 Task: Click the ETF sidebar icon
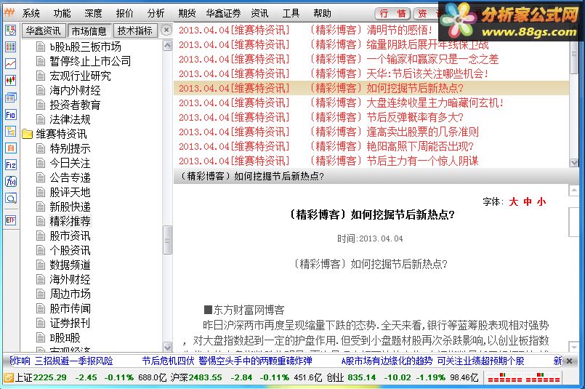coord(10,220)
